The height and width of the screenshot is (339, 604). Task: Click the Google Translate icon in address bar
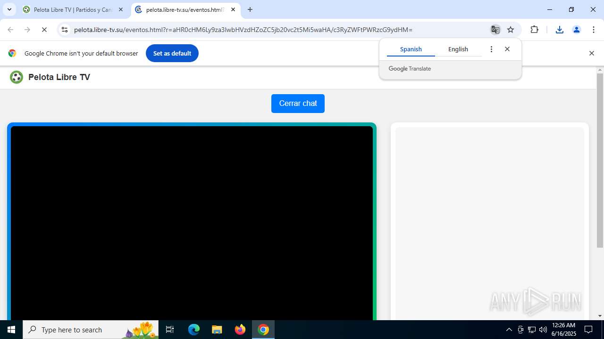tap(495, 30)
